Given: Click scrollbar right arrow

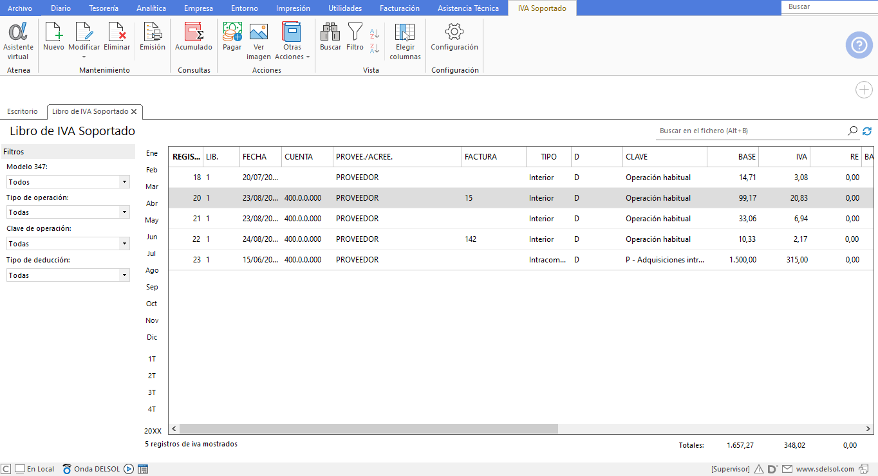Looking at the screenshot, I should [x=868, y=429].
